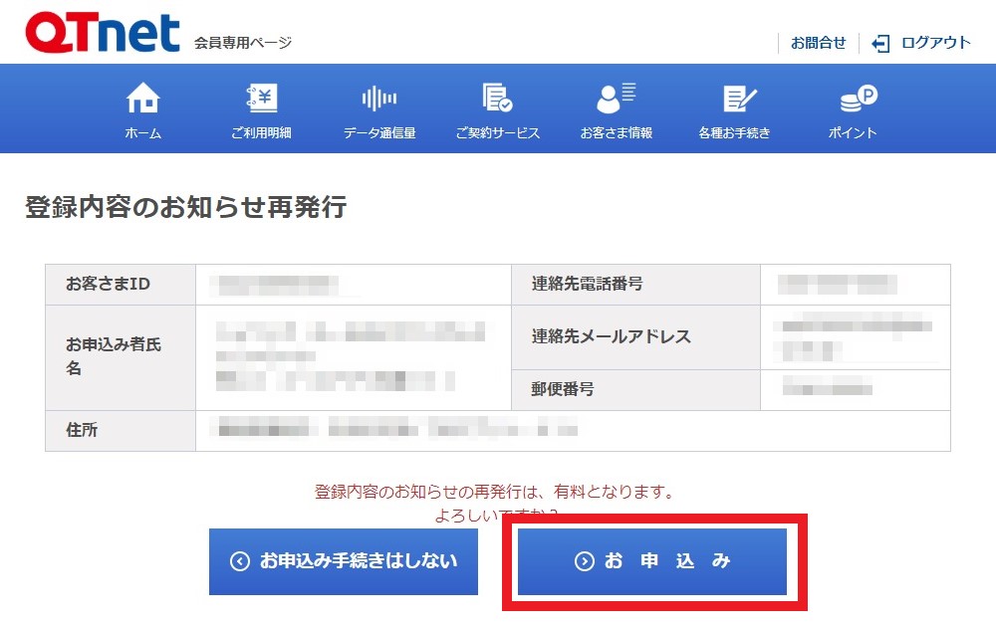The height and width of the screenshot is (628, 996).
Task: Open the ご利用明細 yen notebook icon
Action: click(261, 98)
